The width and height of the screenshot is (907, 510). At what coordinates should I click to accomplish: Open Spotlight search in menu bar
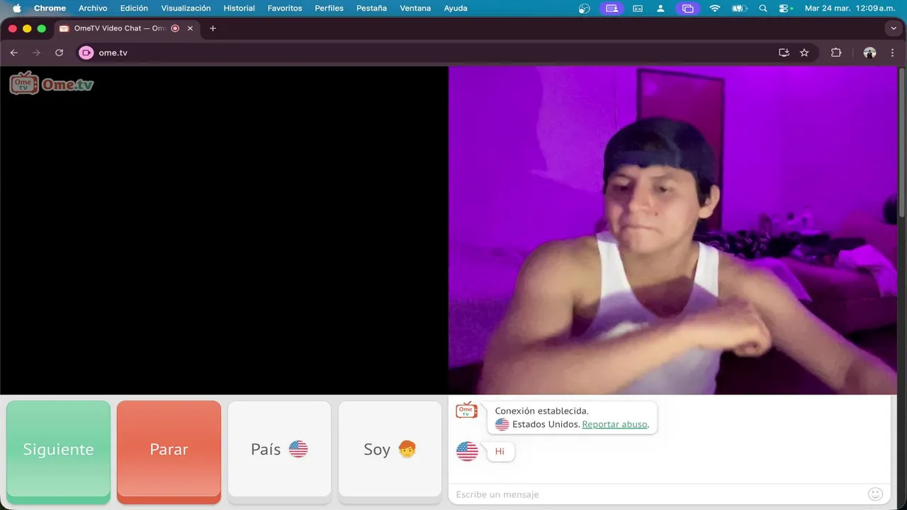pos(763,8)
